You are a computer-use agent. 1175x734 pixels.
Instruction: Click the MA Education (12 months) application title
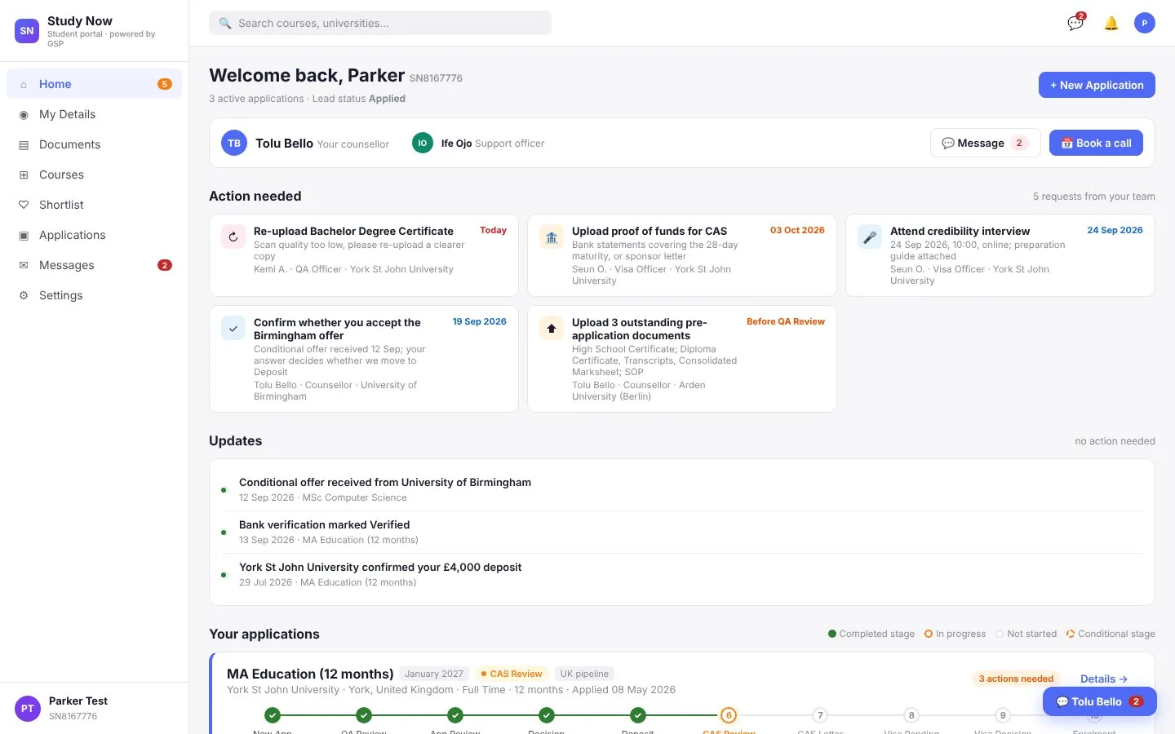[310, 674]
